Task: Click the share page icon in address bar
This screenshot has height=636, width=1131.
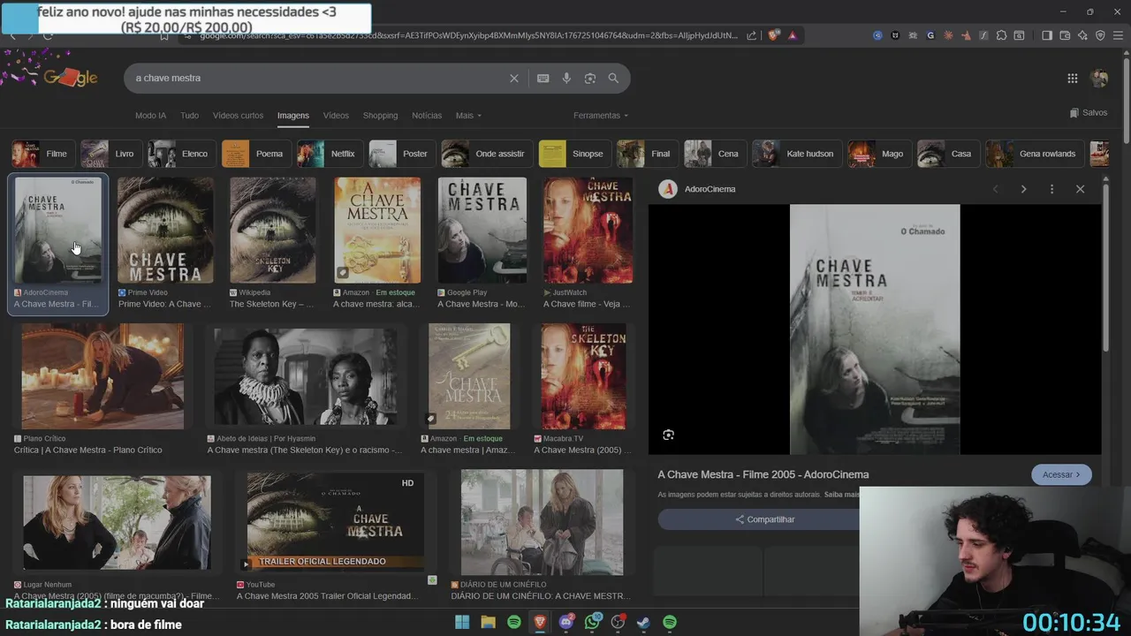Action: 752,35
